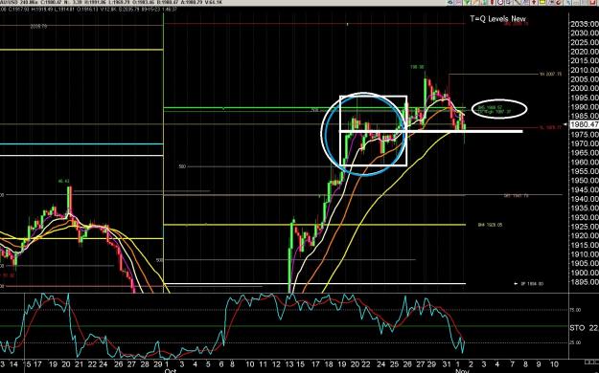Click the 2015.00 price axis label
Image resolution: width=599 pixels, height=373 pixels.
click(585, 61)
